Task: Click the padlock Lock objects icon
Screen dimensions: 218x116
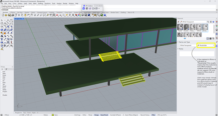Action: [x=73, y=15]
